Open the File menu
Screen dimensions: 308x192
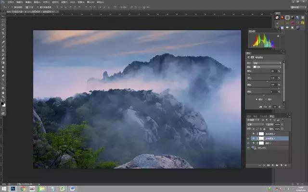(11, 2)
